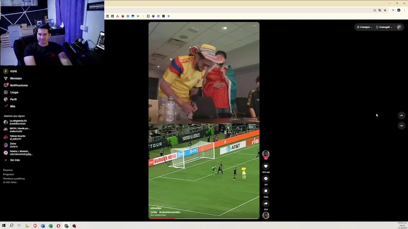Click the #colombiavsmexico hashtag
This screenshot has width=408, height=229.
169,212
